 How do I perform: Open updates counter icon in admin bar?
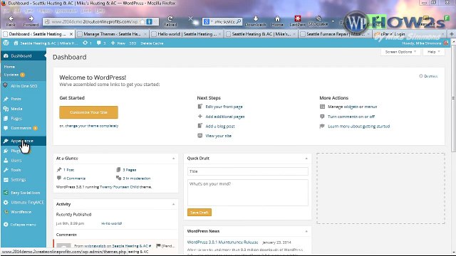[87, 43]
